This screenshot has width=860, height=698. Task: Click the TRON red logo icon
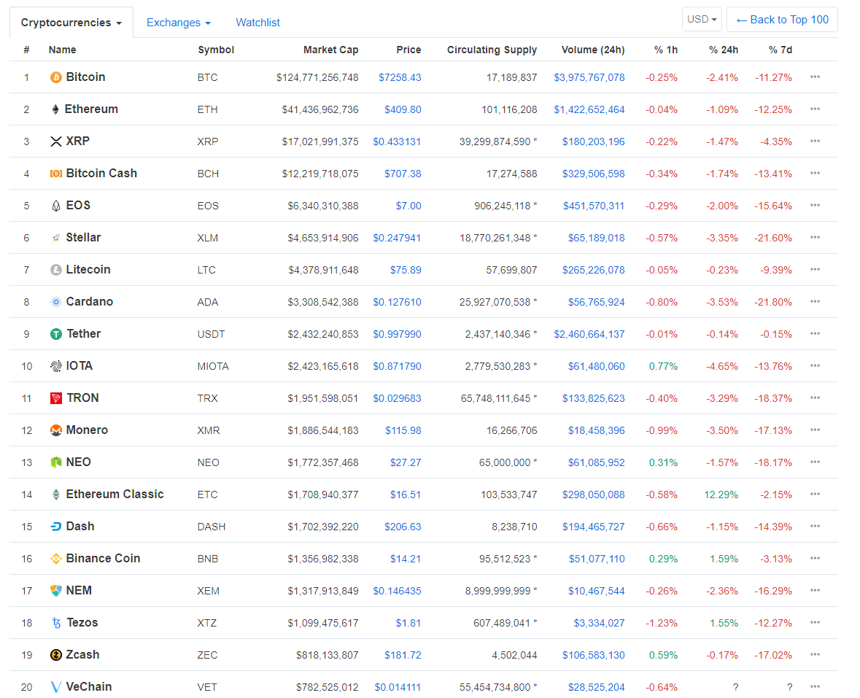(56, 398)
